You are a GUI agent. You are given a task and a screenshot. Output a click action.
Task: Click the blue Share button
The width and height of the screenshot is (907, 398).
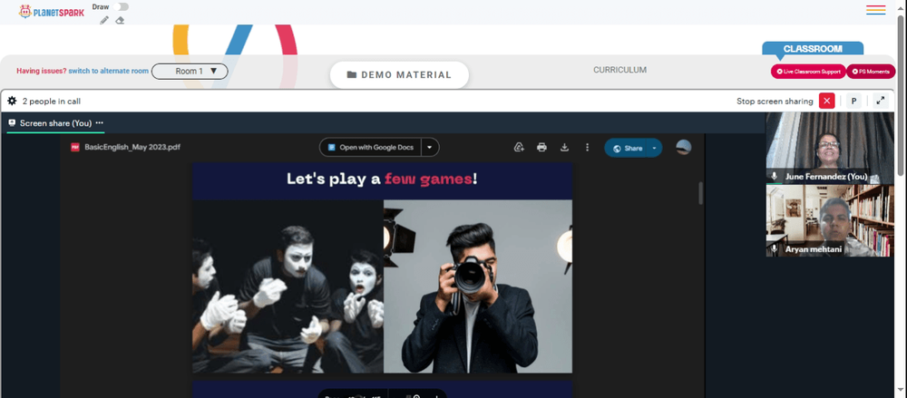(627, 148)
